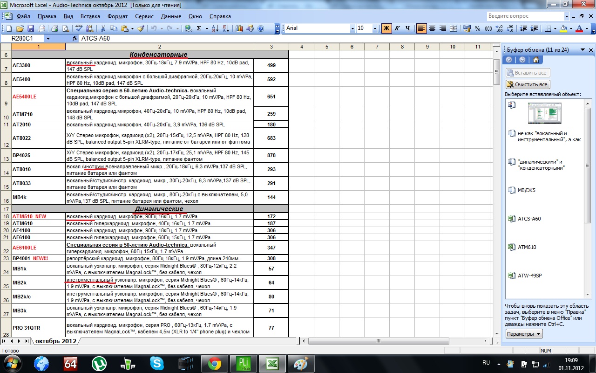Sort ascending with the A-Я down icon
The width and height of the screenshot is (596, 373).
(215, 28)
